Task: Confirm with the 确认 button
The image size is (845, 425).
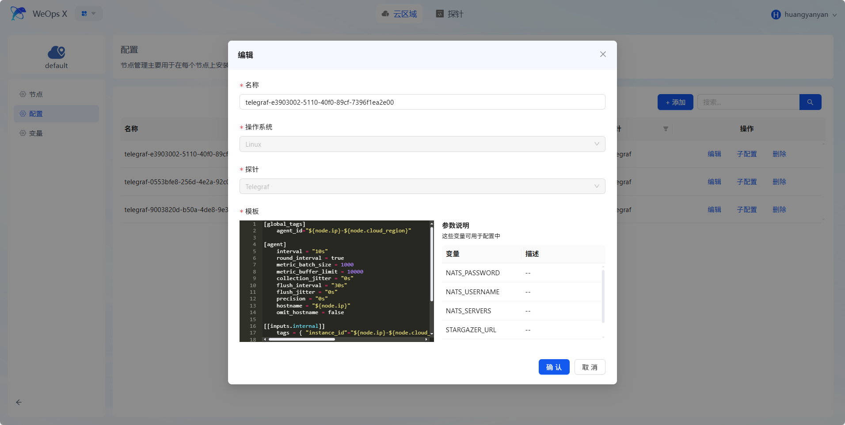Action: tap(554, 367)
